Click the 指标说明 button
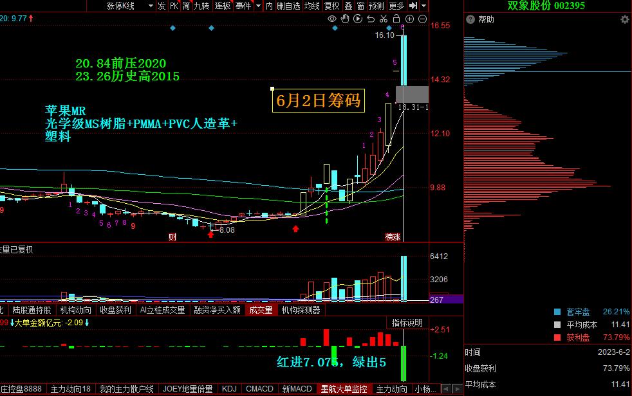This screenshot has height=396, width=632. coord(407,323)
